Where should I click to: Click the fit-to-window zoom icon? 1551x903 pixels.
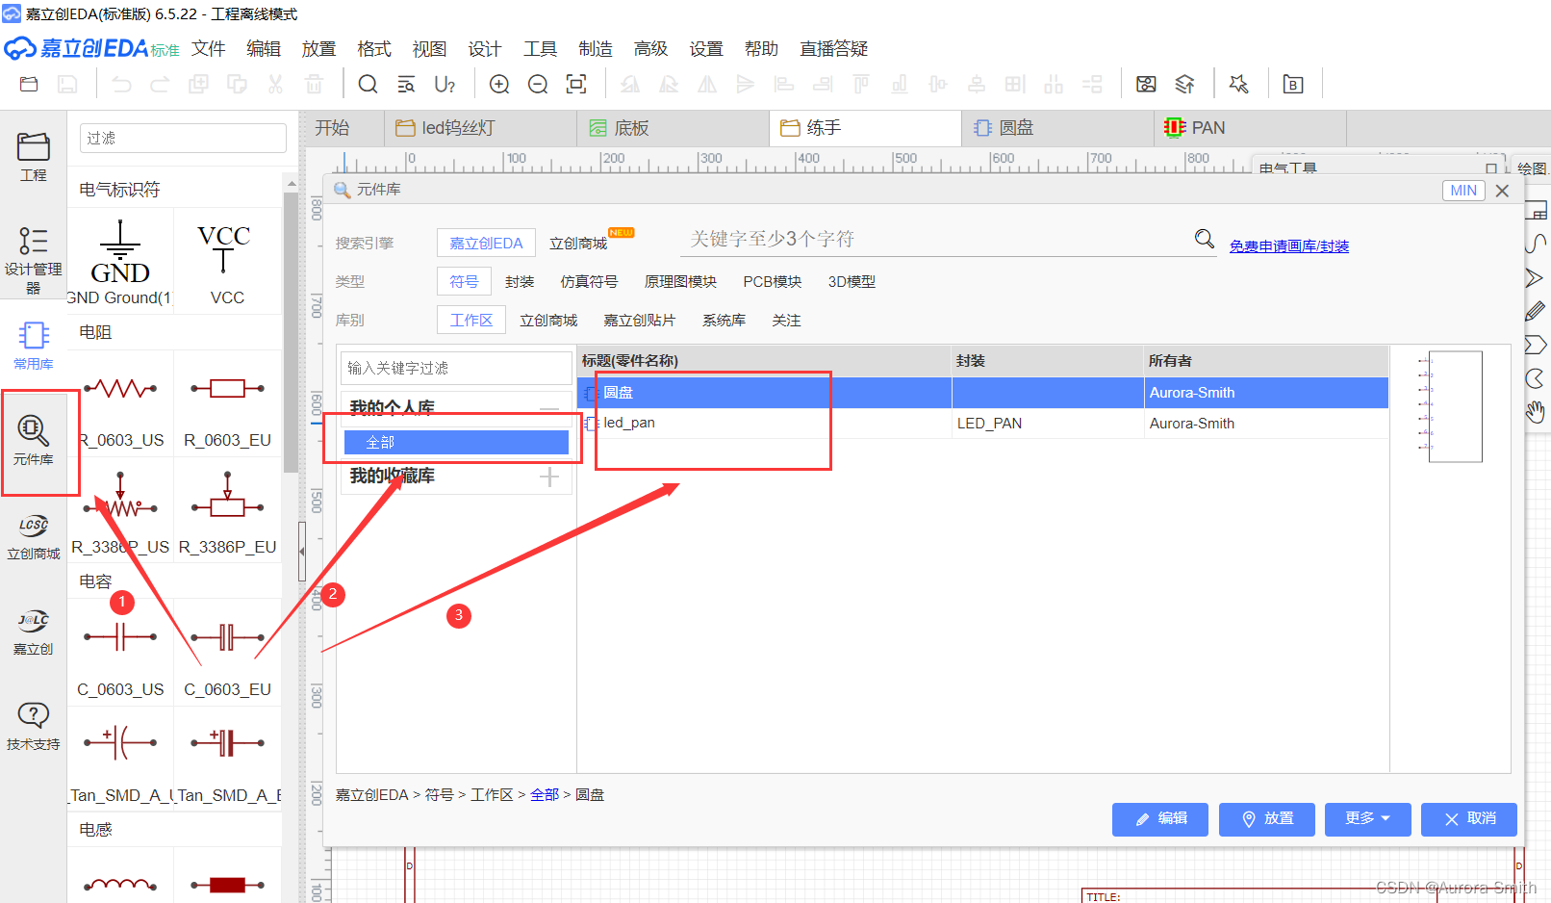click(x=576, y=85)
